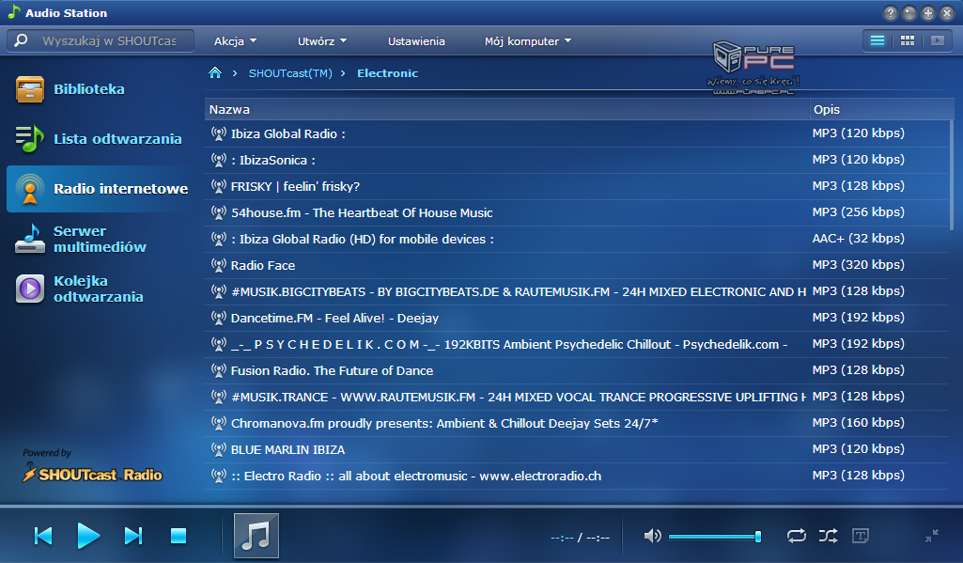Screen dimensions: 963x563
Task: Open the Mój komputer dropdown
Action: [x=528, y=41]
